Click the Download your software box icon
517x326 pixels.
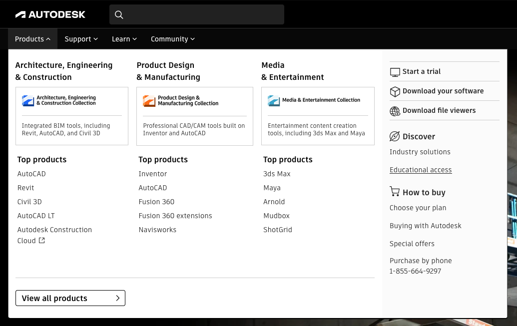point(395,91)
